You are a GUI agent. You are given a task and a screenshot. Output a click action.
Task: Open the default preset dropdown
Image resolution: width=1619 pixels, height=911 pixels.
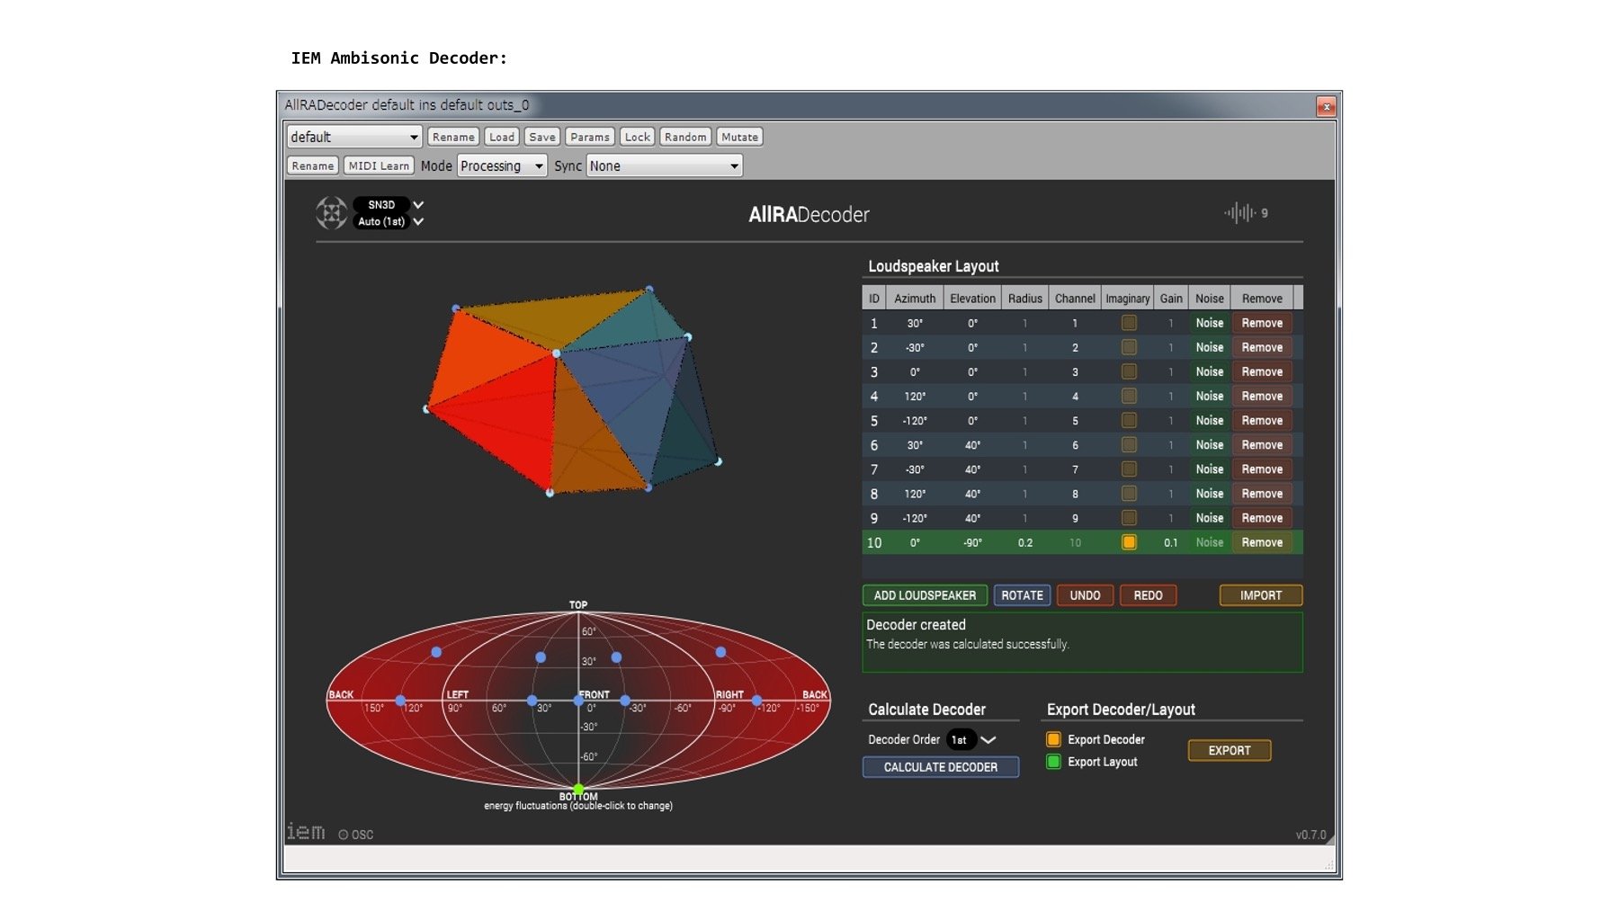coord(354,137)
